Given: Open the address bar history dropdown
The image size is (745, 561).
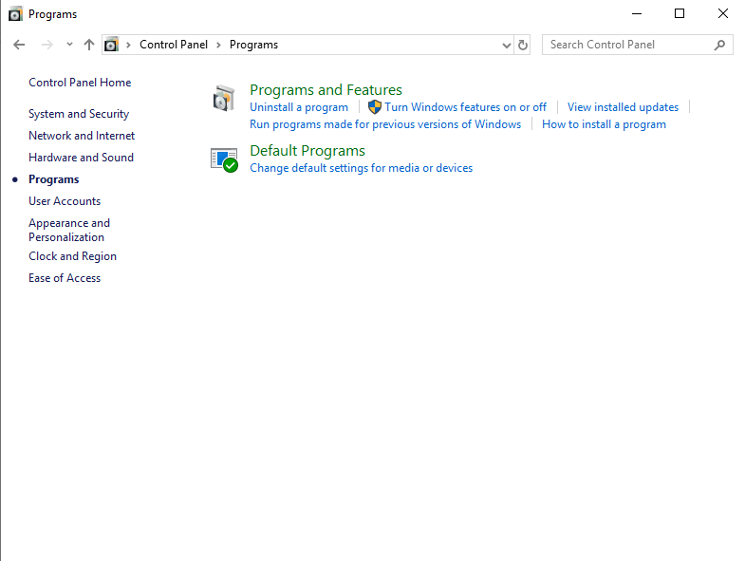Looking at the screenshot, I should tap(507, 46).
